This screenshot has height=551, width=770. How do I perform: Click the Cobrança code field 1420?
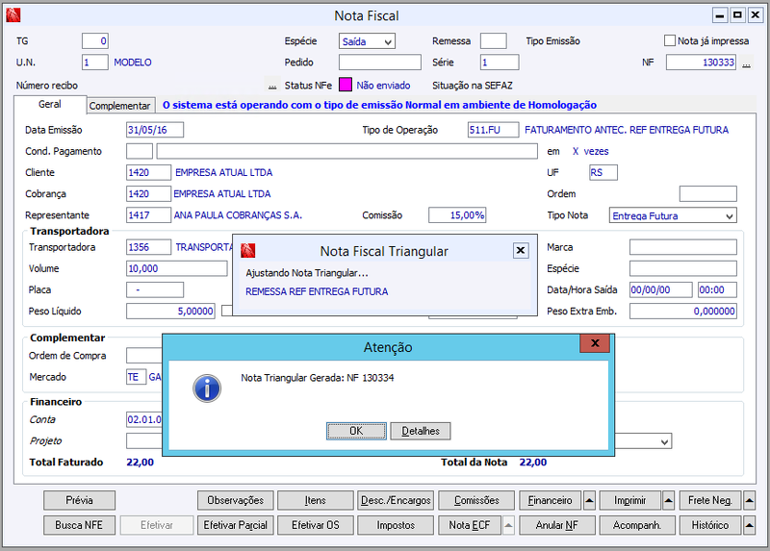148,194
